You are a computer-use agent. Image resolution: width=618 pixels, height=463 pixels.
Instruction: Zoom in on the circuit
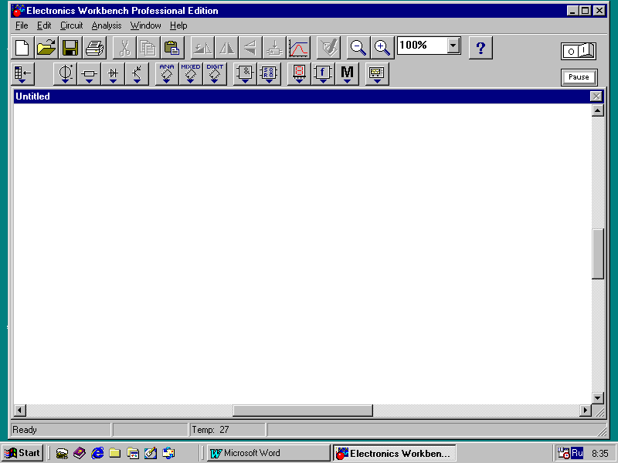(x=382, y=48)
